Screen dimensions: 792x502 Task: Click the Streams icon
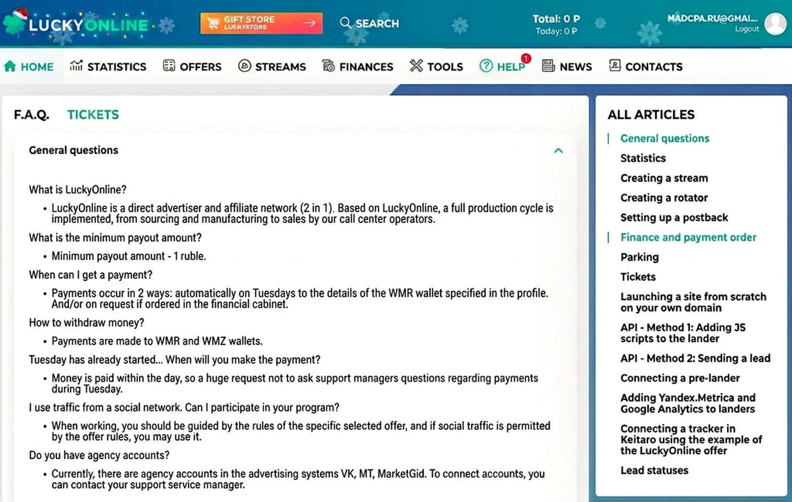tap(244, 66)
